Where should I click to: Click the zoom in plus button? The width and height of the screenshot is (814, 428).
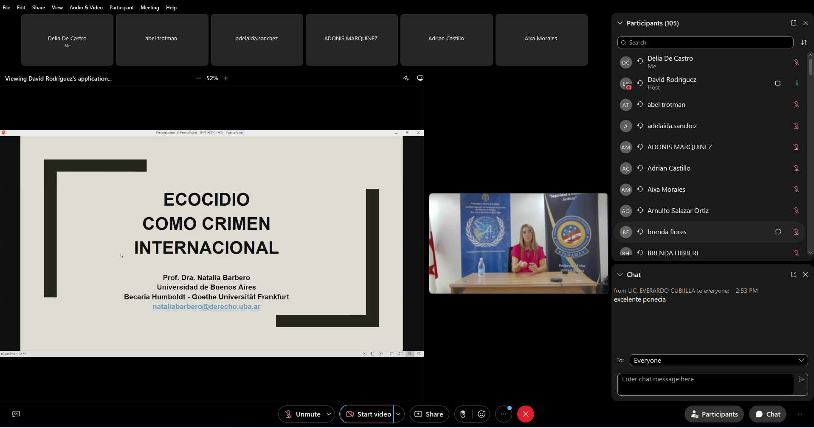[226, 78]
